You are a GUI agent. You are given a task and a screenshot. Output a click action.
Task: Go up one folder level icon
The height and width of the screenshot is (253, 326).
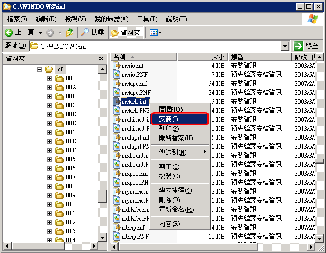70,32
